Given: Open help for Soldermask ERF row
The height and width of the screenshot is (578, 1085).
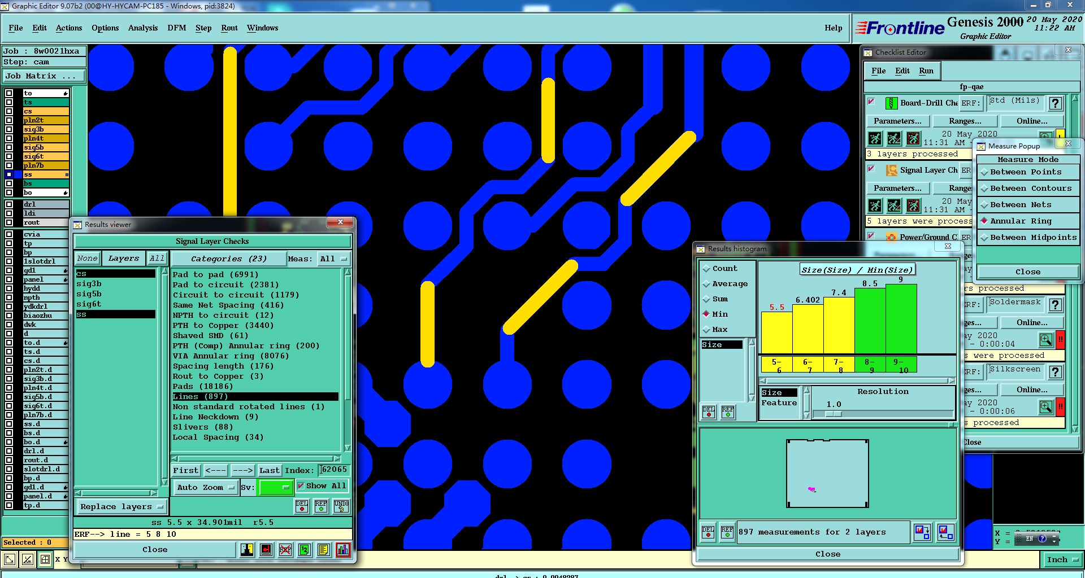Looking at the screenshot, I should coord(1055,305).
